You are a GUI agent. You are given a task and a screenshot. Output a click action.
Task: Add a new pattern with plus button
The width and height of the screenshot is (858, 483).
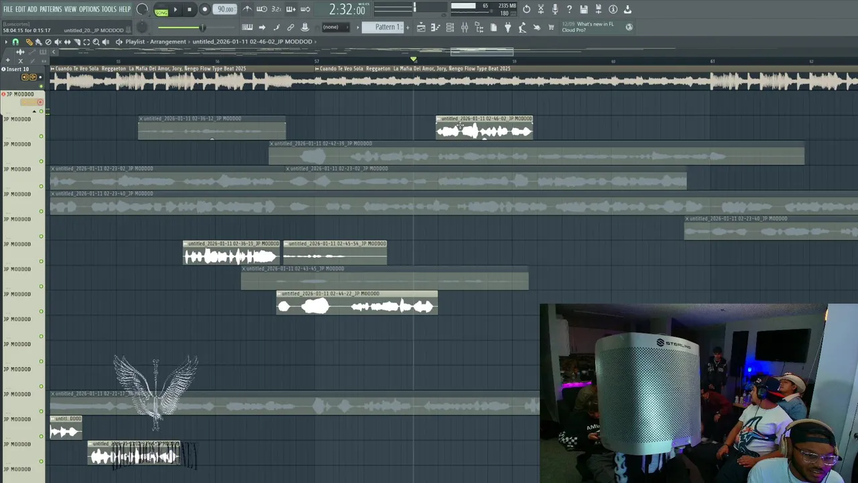pos(406,28)
